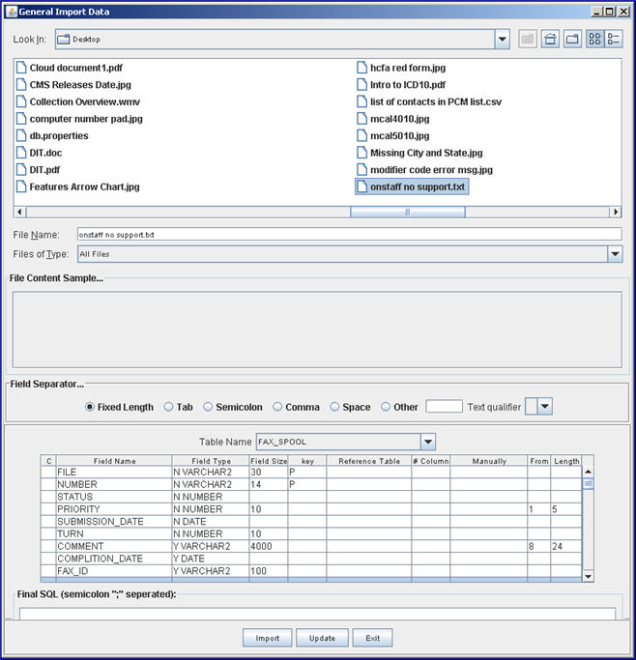
Task: Select file icon of hcfa red form.jpg
Action: (x=361, y=68)
